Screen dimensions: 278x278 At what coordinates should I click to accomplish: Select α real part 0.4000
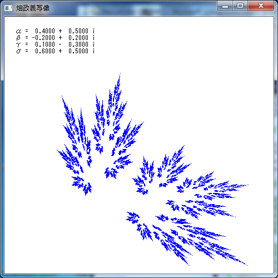click(x=45, y=31)
